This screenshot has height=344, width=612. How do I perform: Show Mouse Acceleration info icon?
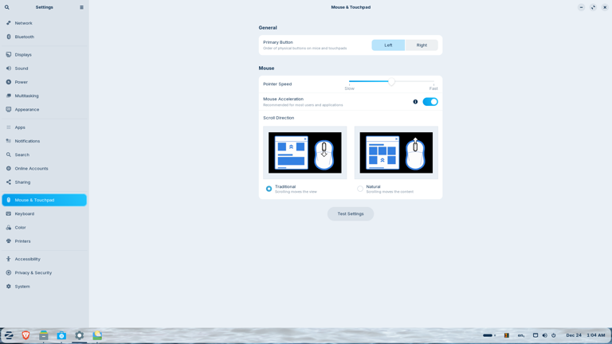pos(415,102)
